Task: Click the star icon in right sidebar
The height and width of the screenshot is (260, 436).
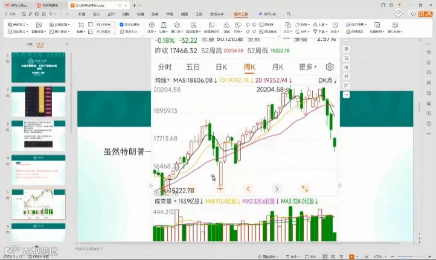Action: 429,63
